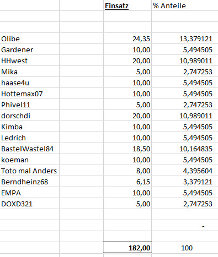Image resolution: width=218 pixels, height=257 pixels.
Task: Click the Olibe name cell
Action: click(30, 39)
